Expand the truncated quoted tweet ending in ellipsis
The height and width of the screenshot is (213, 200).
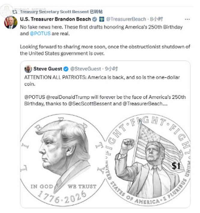165,104
